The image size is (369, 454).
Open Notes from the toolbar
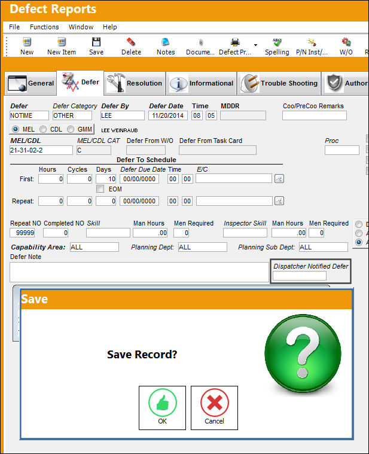(x=166, y=42)
